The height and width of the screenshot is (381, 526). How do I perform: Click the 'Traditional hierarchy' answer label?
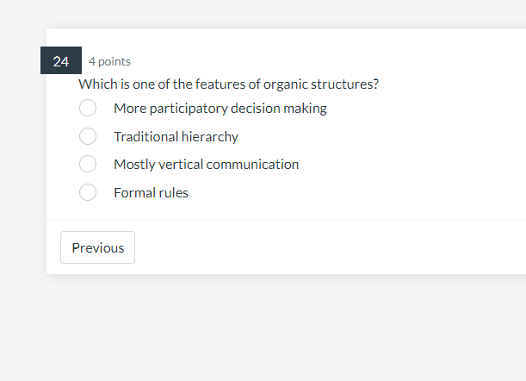click(176, 136)
